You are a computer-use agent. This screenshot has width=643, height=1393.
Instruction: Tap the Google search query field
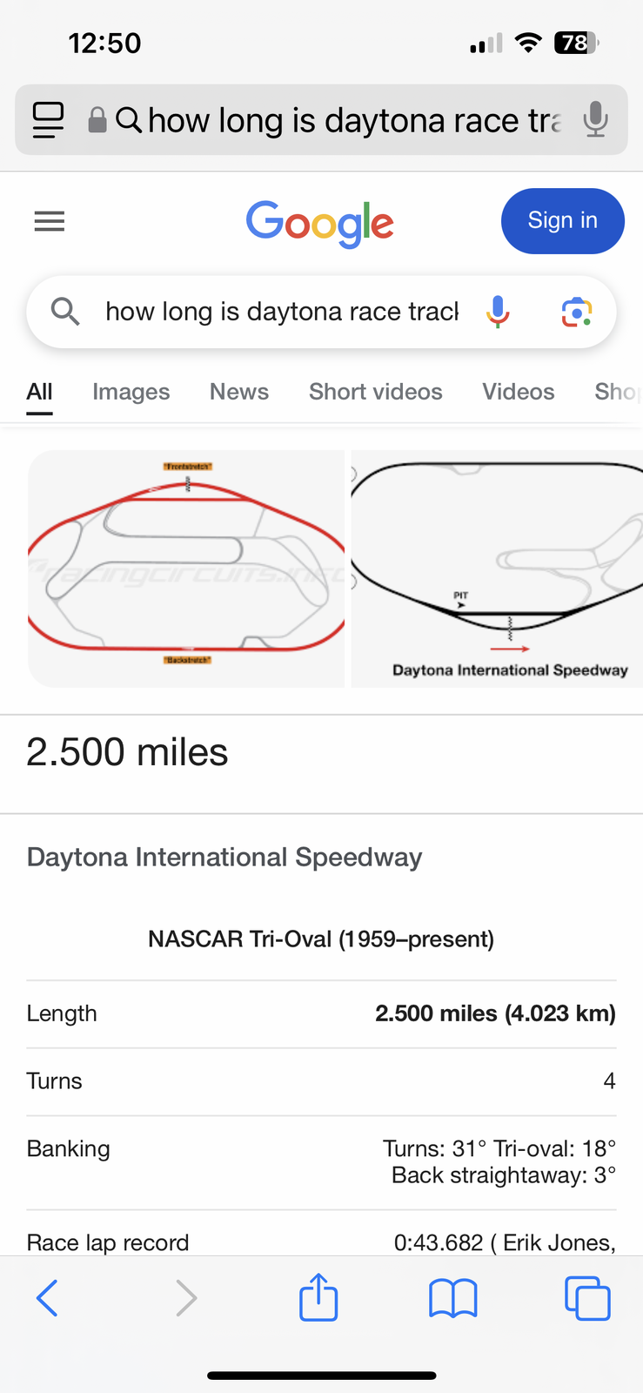click(282, 312)
